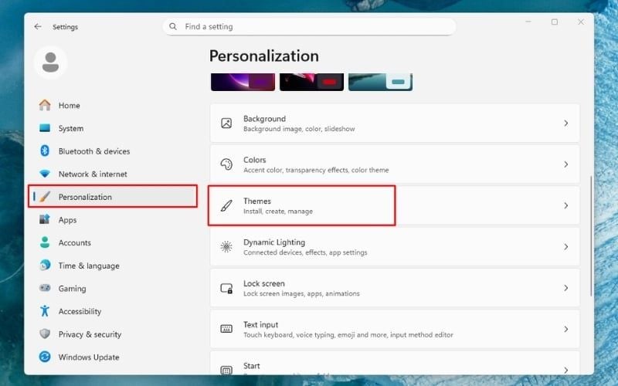Open the Themes title text
The height and width of the screenshot is (386, 618).
(x=257, y=201)
